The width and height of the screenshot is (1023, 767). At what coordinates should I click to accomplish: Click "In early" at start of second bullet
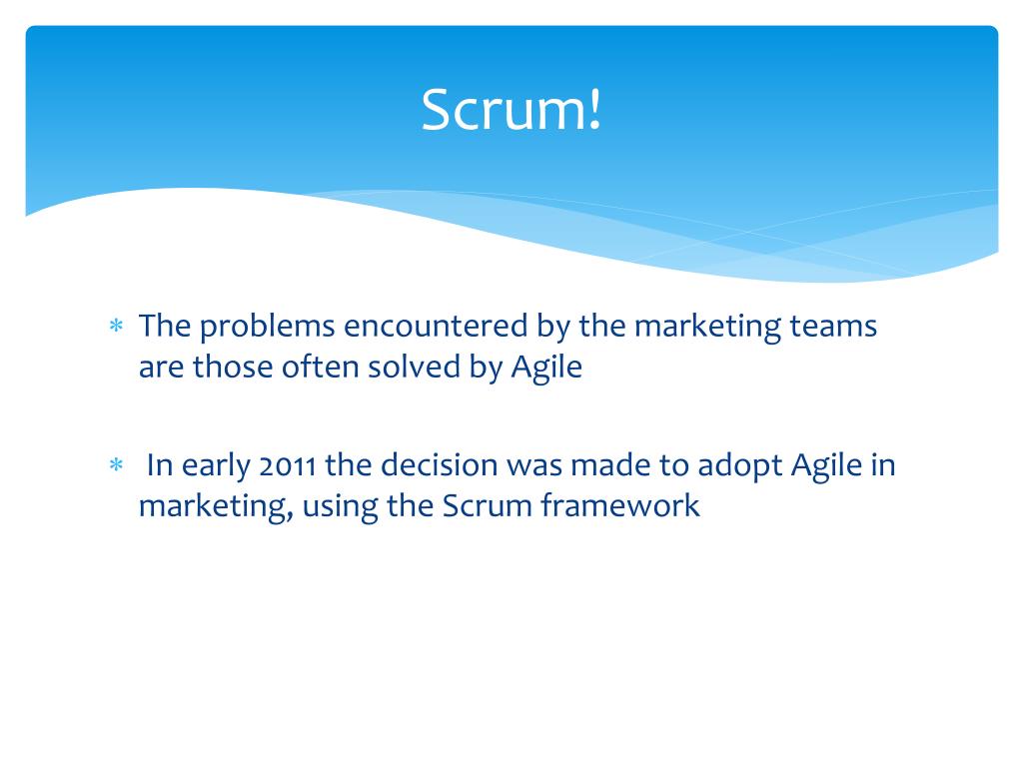(x=199, y=466)
